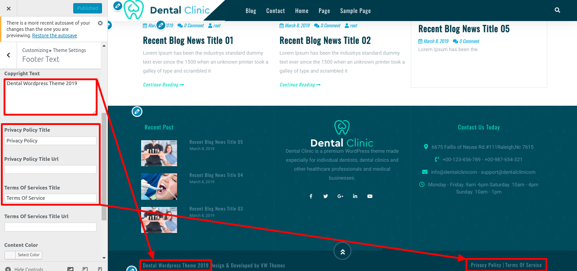Switch to tablet preview device icon

click(85, 269)
